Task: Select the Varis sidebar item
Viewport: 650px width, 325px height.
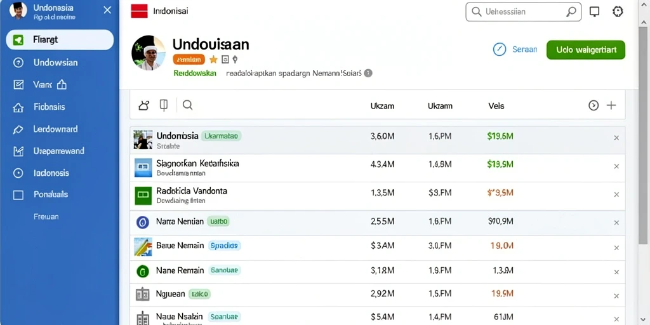Action: click(x=43, y=85)
